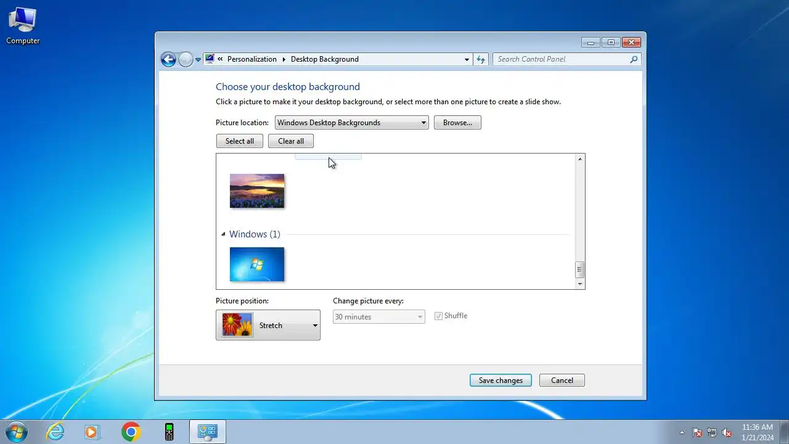Click the Show desktop strip
This screenshot has height=444, width=789.
click(784, 432)
